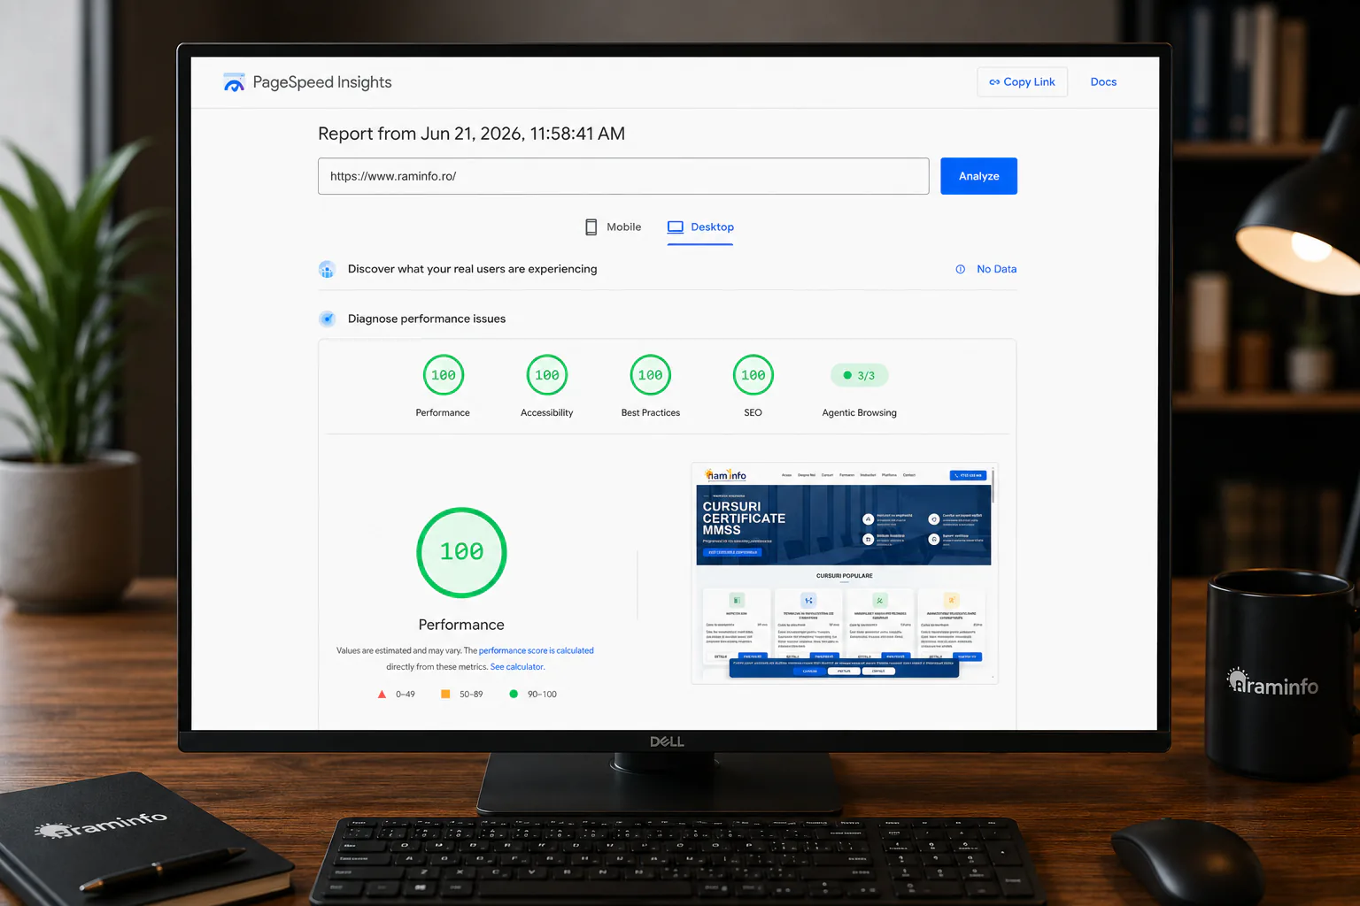Click the report date heading text
1360x906 pixels.
pyautogui.click(x=471, y=134)
